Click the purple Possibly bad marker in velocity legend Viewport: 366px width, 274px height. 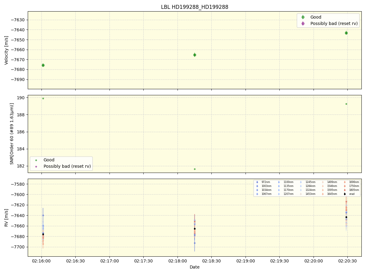tap(303, 23)
